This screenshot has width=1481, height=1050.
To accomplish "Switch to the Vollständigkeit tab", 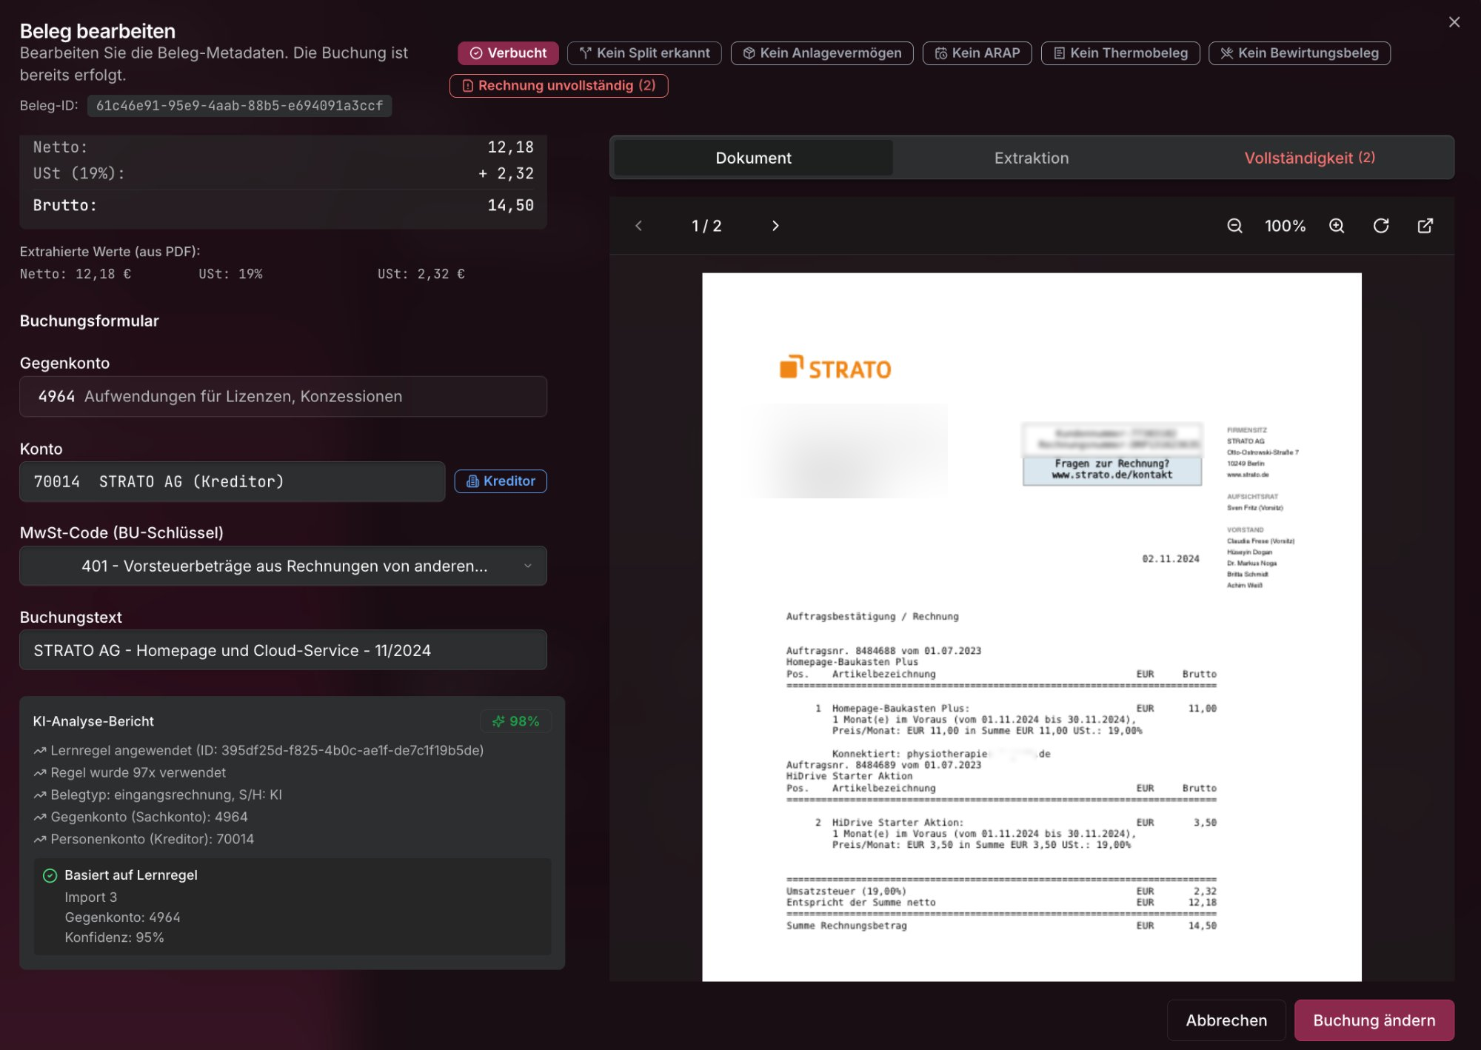I will [1309, 158].
